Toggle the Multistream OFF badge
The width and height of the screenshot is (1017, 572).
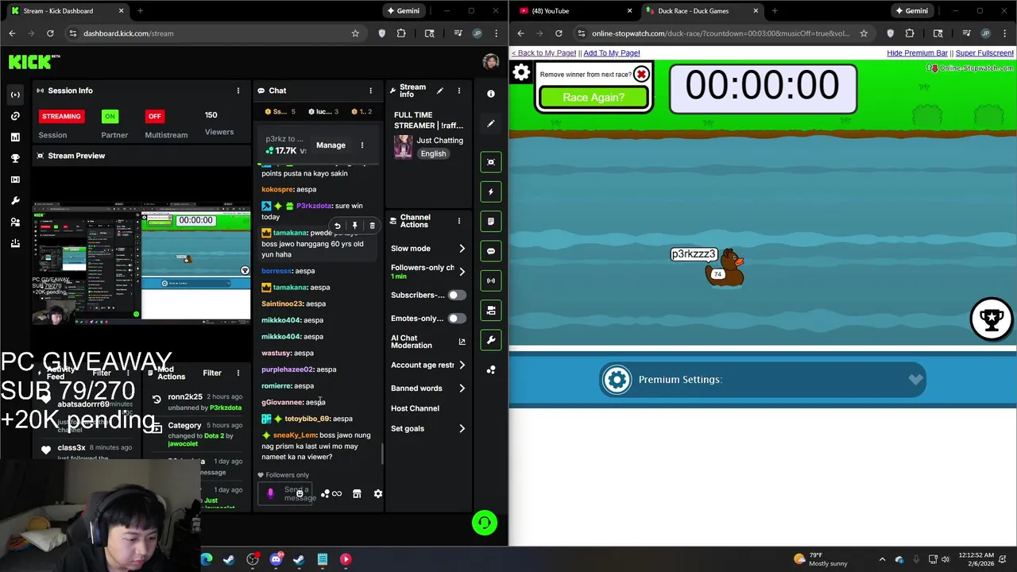click(154, 116)
